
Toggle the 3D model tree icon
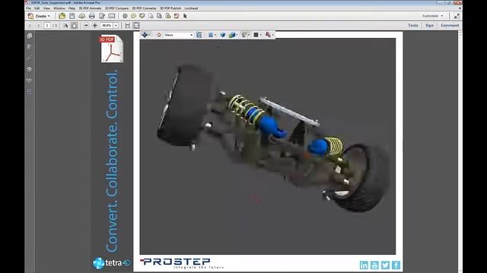pos(199,35)
